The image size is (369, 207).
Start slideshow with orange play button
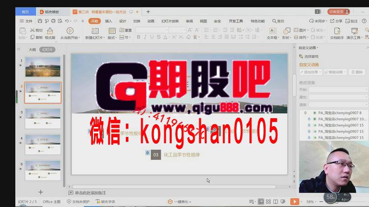295,202
